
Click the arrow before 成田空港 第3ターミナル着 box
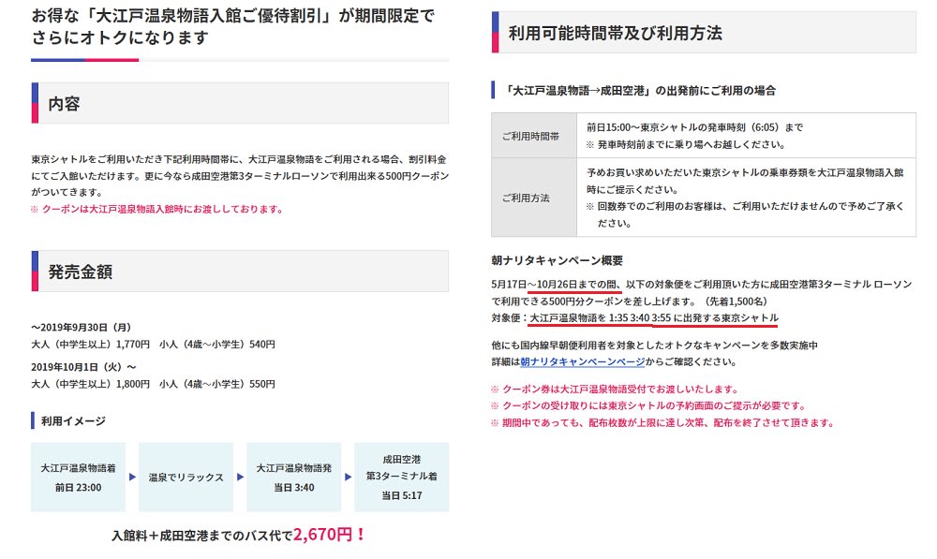coord(348,478)
